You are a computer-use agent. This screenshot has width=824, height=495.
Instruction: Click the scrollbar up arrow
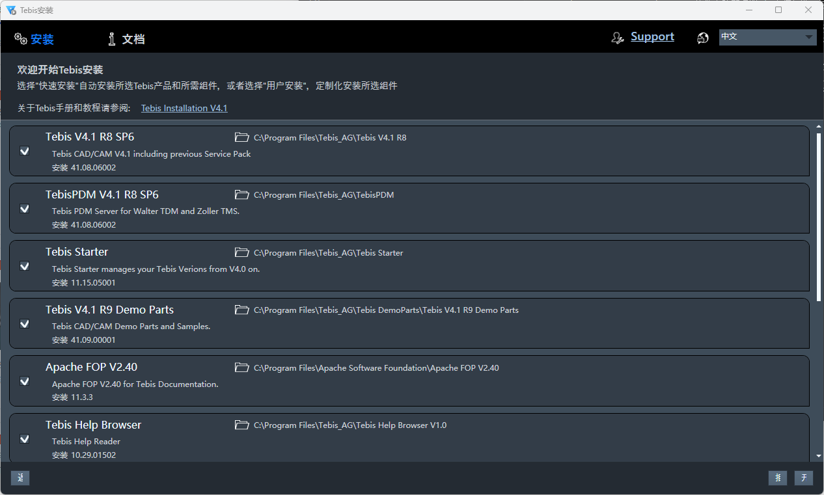[x=819, y=127]
